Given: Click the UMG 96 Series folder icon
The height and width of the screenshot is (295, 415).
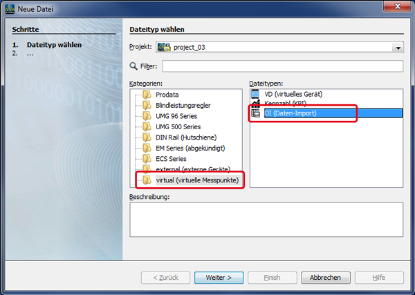Looking at the screenshot, I should 147,116.
